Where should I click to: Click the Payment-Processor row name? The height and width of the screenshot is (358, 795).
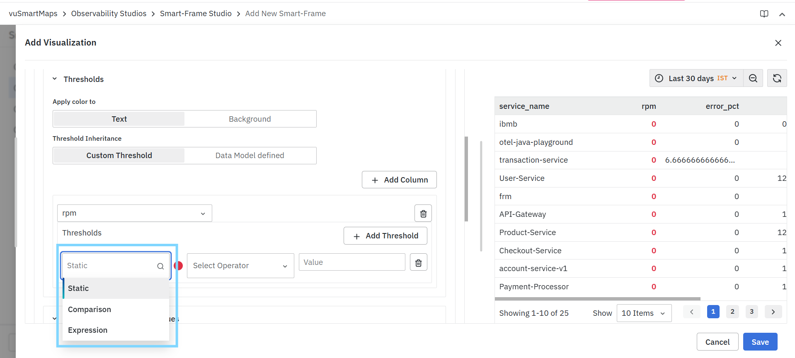click(x=534, y=287)
